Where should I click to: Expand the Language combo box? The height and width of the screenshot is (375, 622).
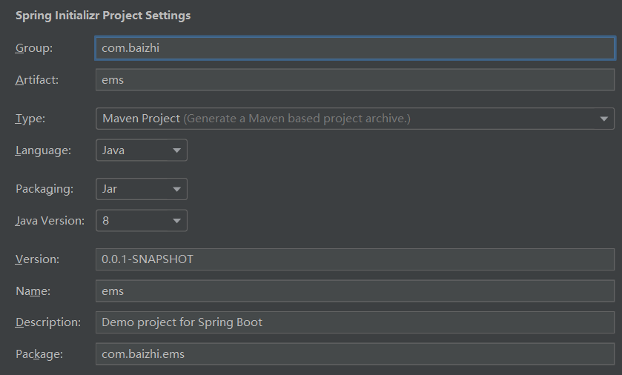pyautogui.click(x=141, y=150)
